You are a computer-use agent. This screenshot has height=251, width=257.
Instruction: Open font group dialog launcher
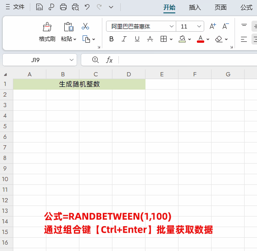click(231, 47)
